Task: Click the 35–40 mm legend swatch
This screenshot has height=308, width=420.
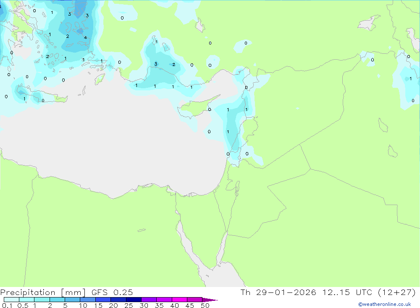Action: 164,300
